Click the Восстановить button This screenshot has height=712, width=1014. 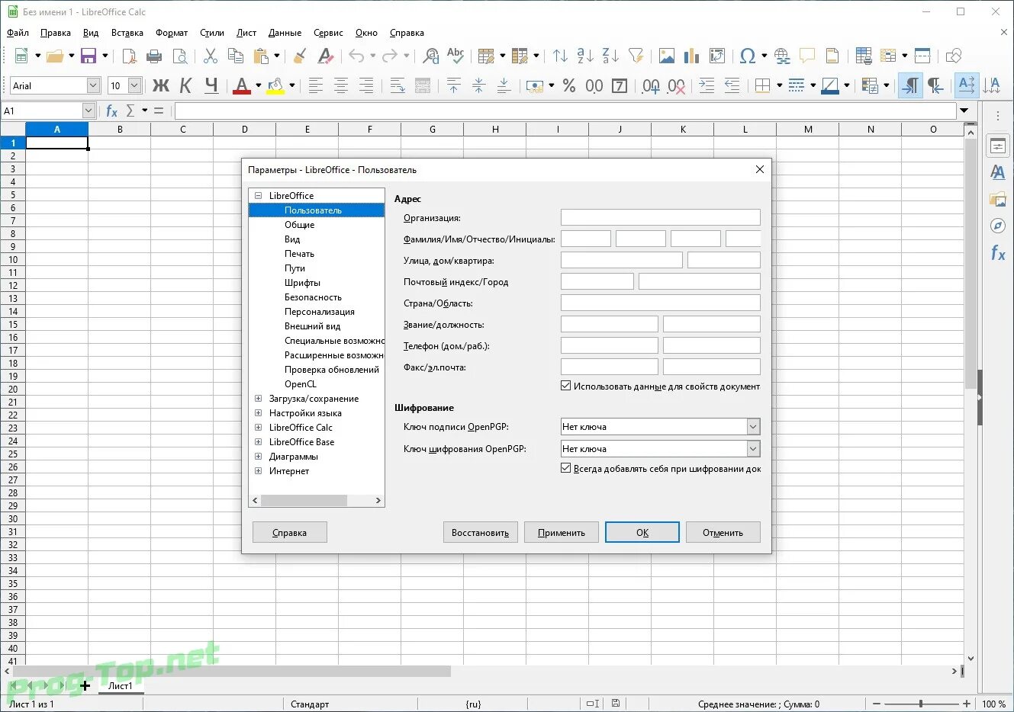[x=481, y=532]
